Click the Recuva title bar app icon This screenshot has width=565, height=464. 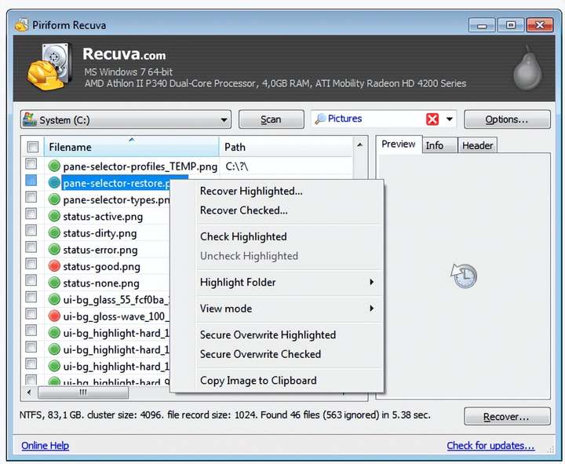tap(21, 25)
